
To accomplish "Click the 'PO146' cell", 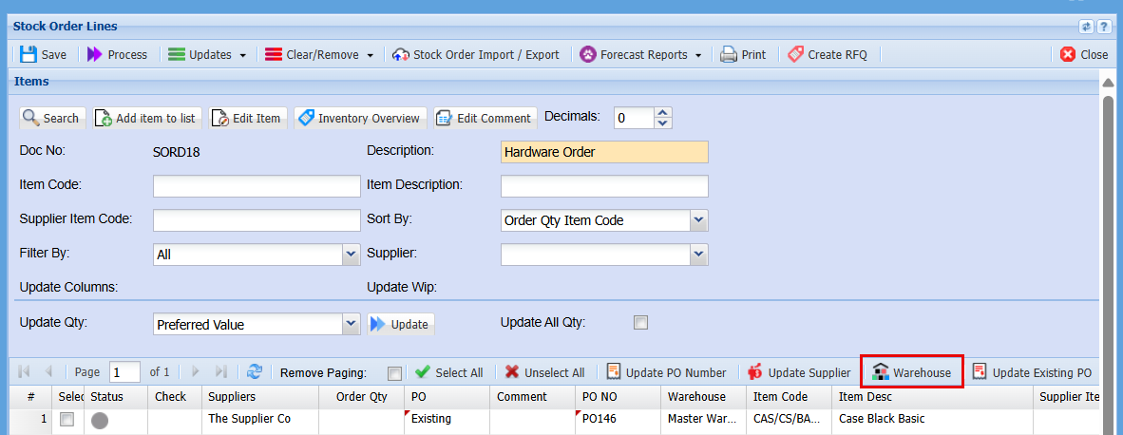I will (x=619, y=419).
